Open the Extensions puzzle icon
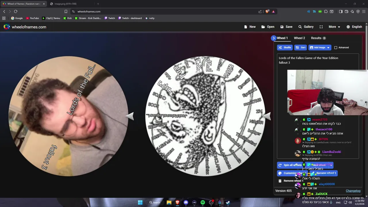This screenshot has height=207, width=368. [326, 11]
